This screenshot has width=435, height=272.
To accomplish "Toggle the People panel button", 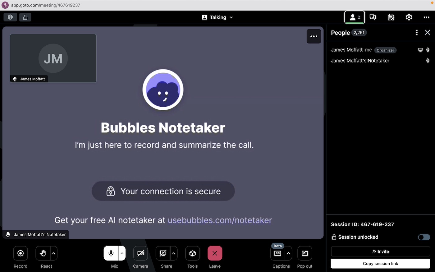I will (x=355, y=17).
